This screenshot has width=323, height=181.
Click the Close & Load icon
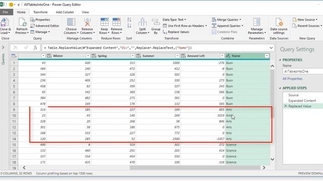pos(5,22)
